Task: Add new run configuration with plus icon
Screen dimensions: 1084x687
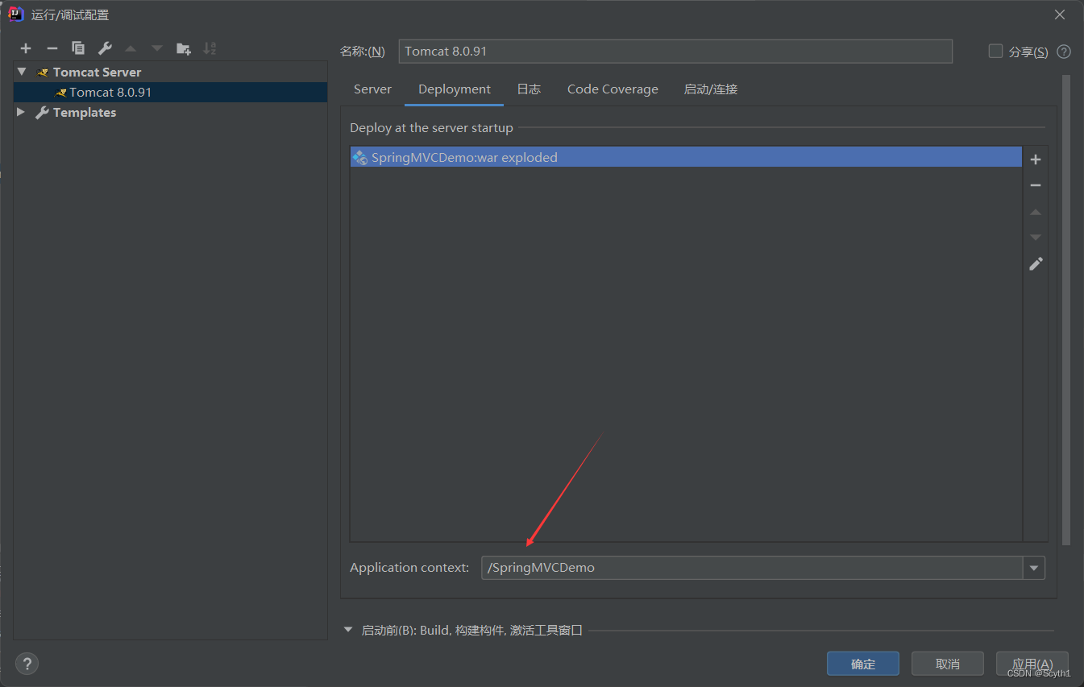Action: point(26,48)
